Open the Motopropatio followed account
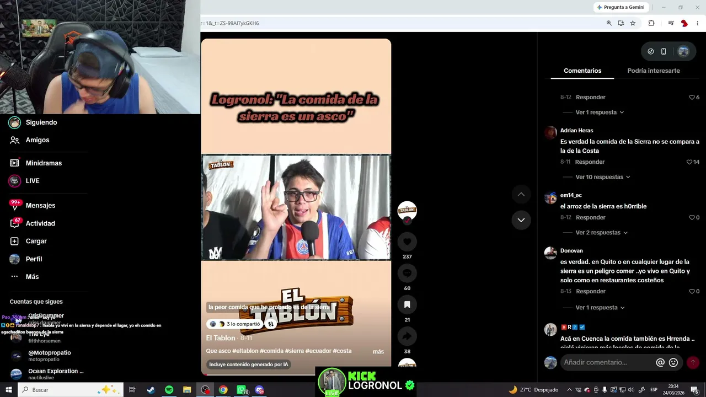 tap(50, 356)
